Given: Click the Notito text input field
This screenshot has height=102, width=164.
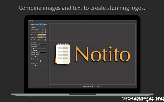Looking at the screenshot, I should click(39, 27).
